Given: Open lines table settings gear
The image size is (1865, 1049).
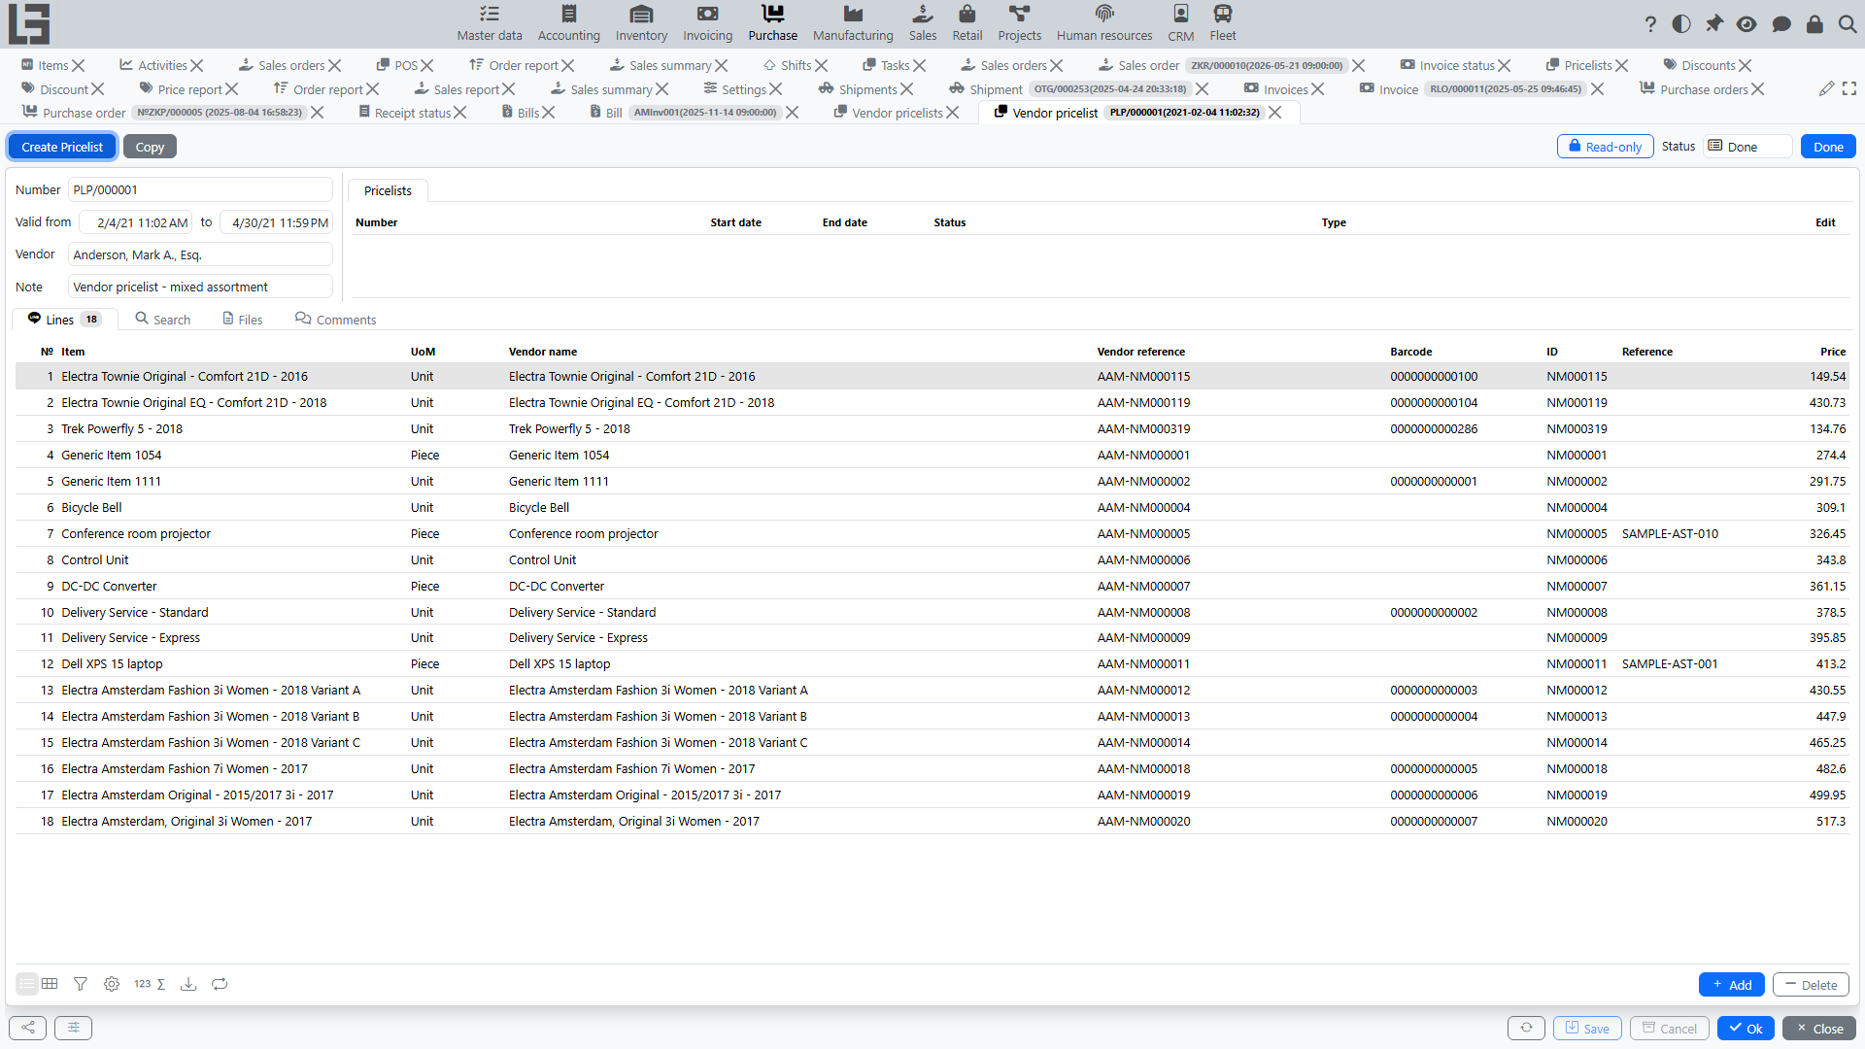Looking at the screenshot, I should [112, 984].
